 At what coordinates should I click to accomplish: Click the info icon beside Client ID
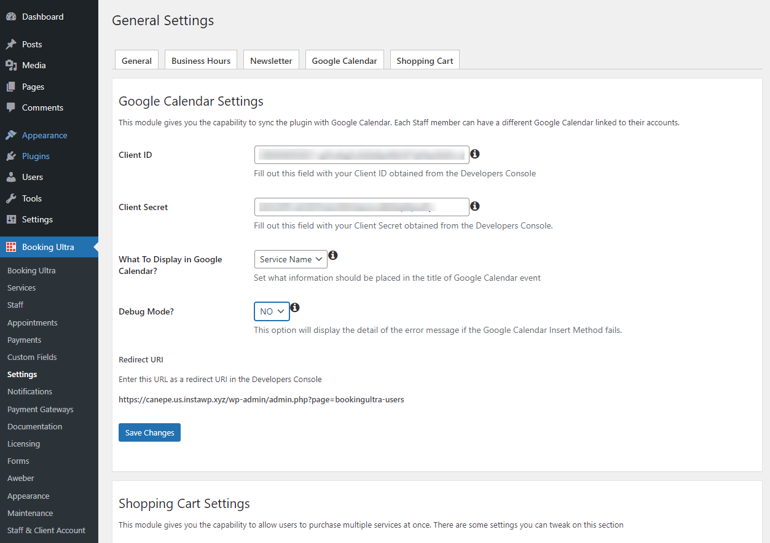tap(475, 154)
